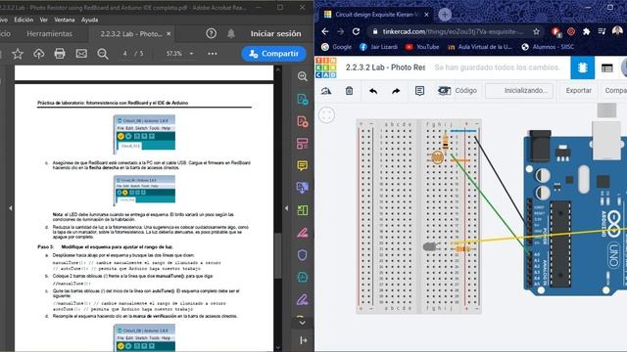Switch to Tinkercad circuit view icon
627x352 pixels.
(x=582, y=67)
